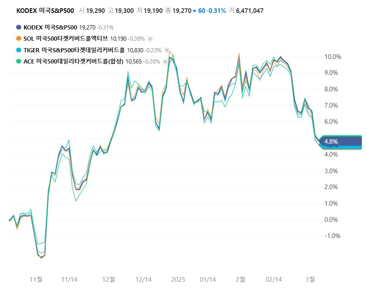Click the dark blue KODEX legend dot

(x=19, y=27)
